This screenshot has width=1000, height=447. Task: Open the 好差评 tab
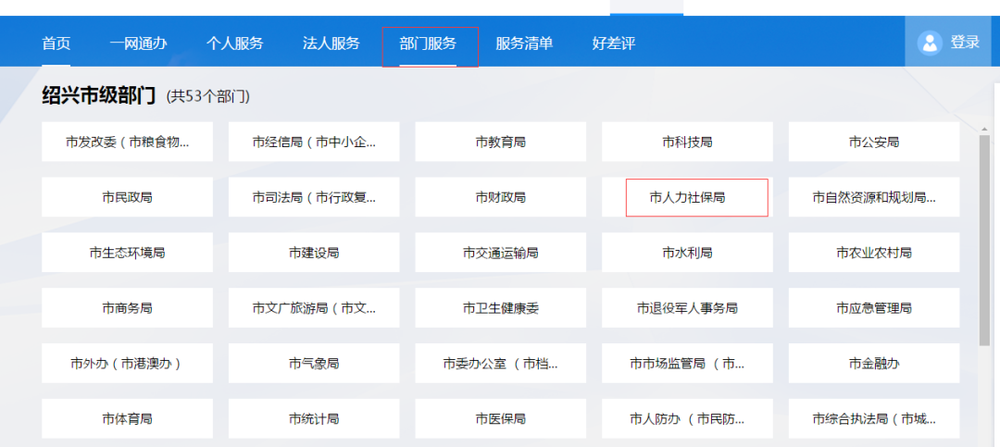(x=614, y=43)
